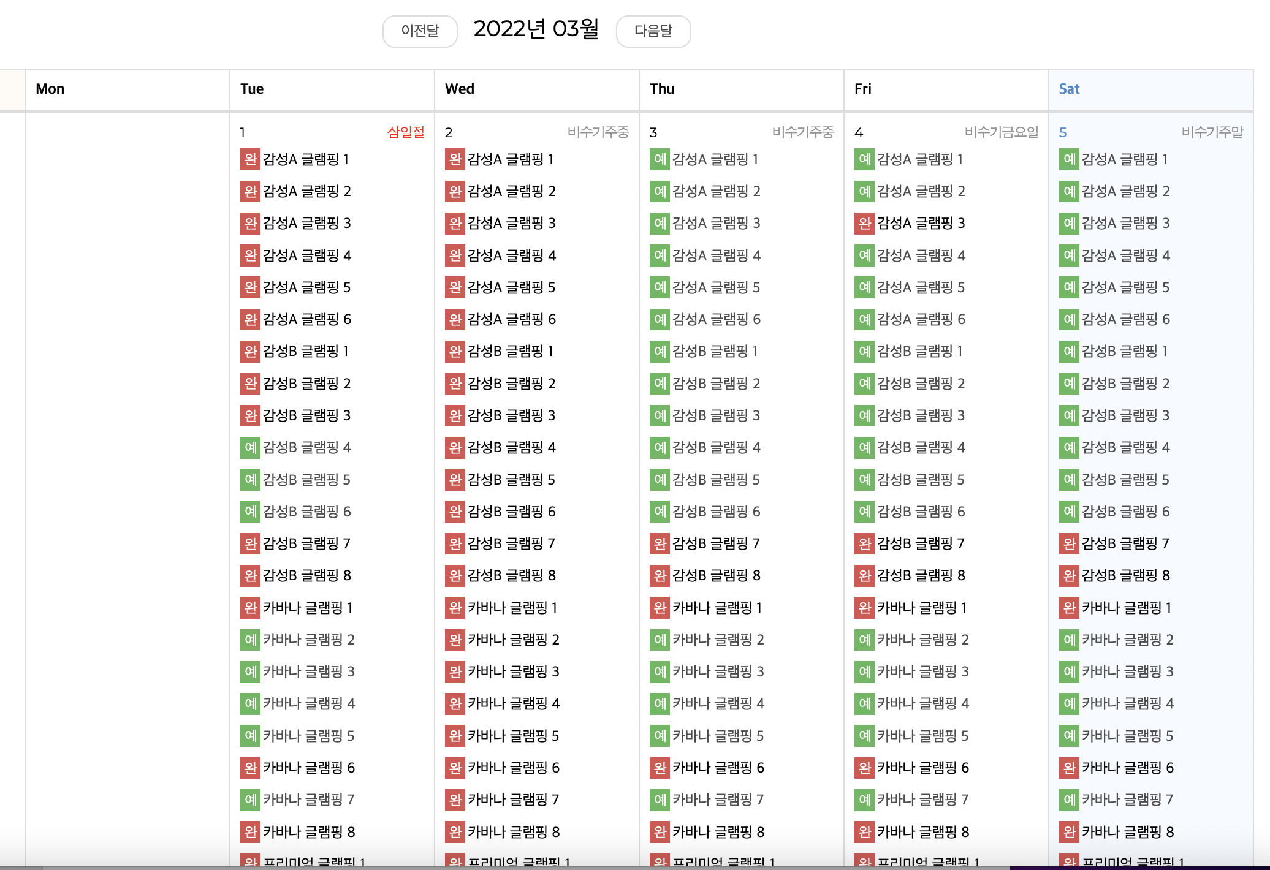Click the Sat column header

[1069, 89]
